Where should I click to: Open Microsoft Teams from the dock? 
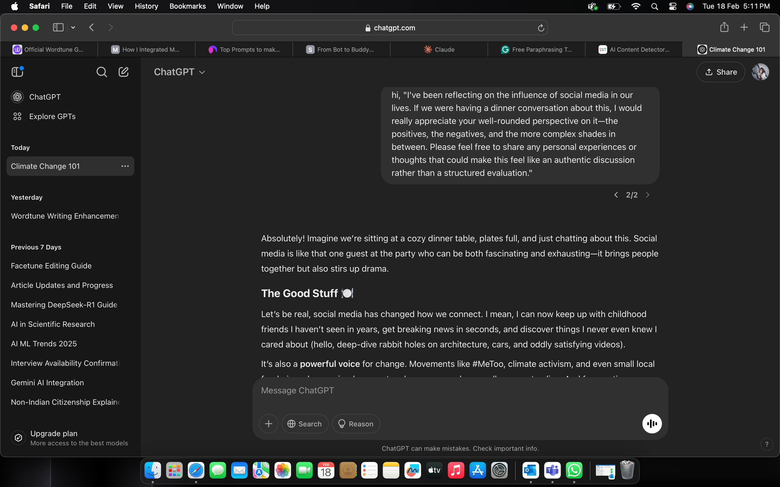[552, 470]
